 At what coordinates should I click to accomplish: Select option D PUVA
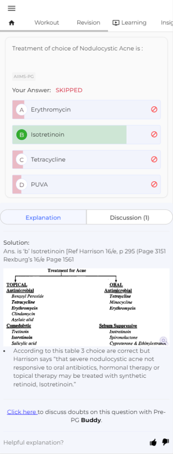pos(86,184)
